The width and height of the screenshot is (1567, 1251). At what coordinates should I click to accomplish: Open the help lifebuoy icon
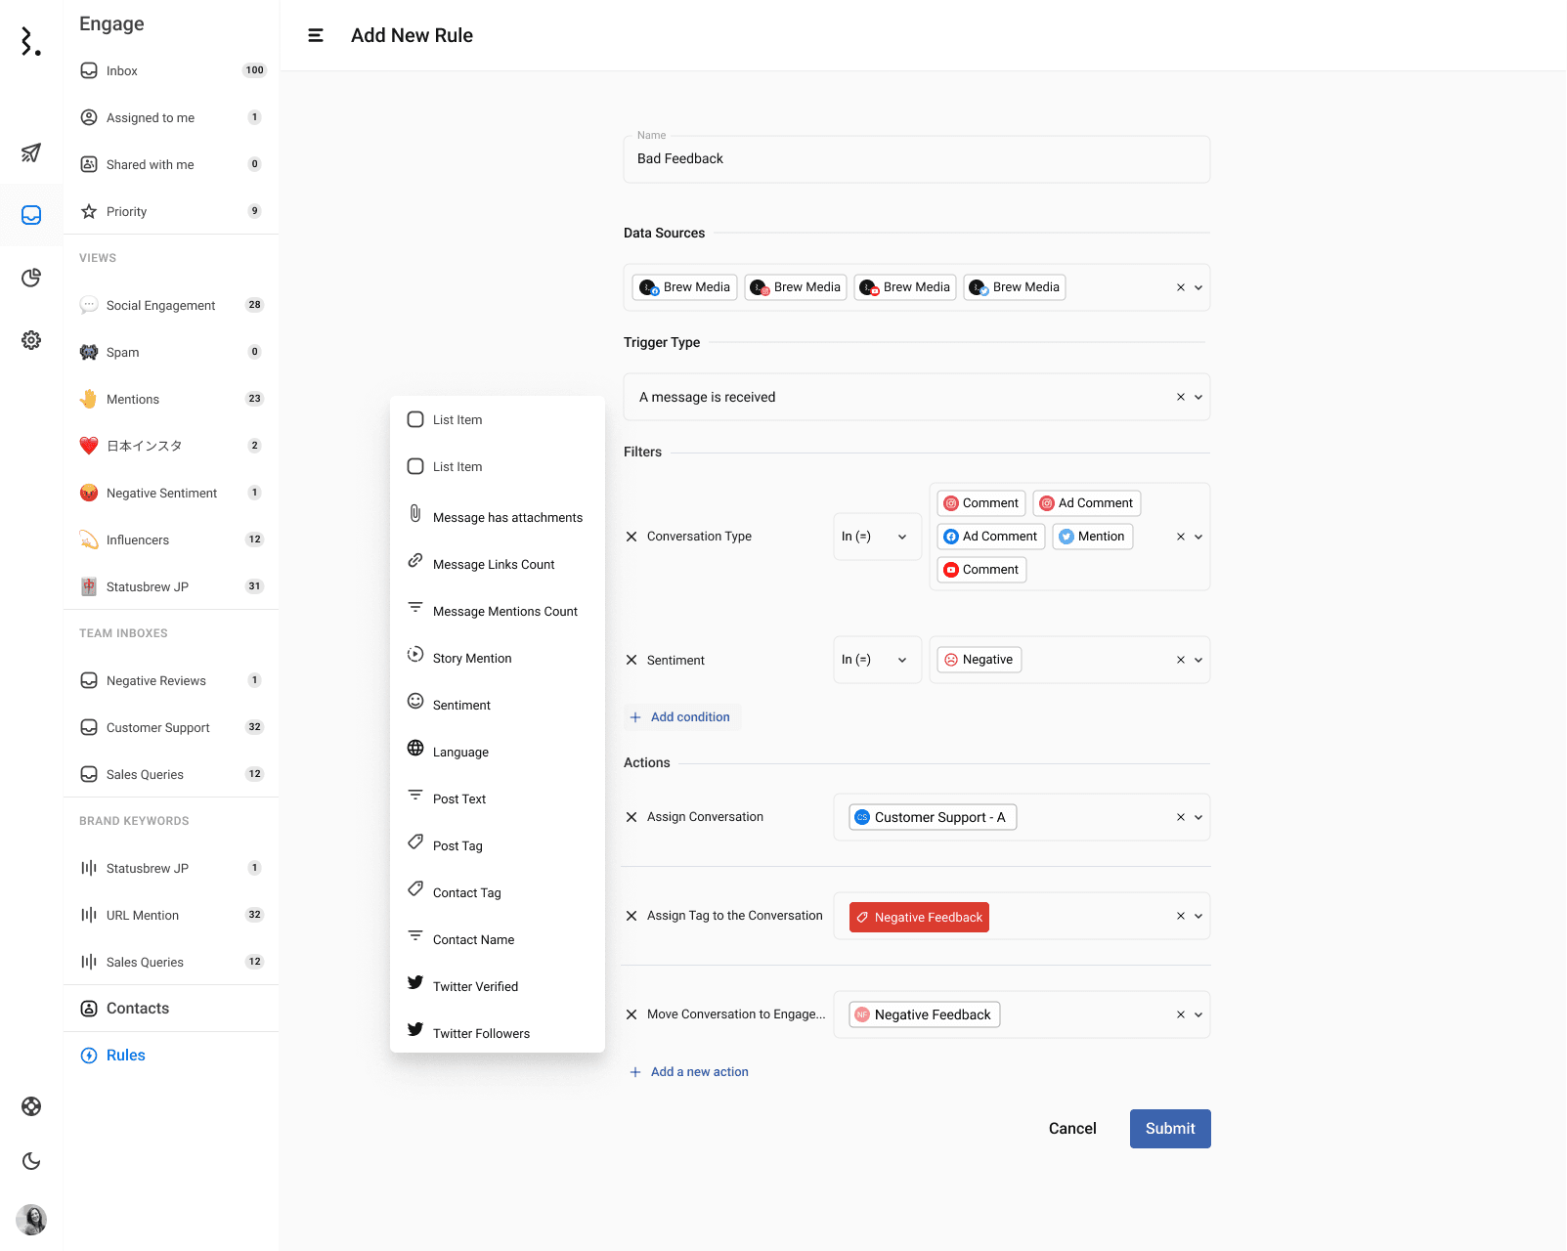click(x=31, y=1106)
